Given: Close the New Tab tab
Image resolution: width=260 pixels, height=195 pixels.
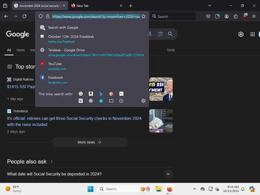Looking at the screenshot, I should click(x=121, y=6).
